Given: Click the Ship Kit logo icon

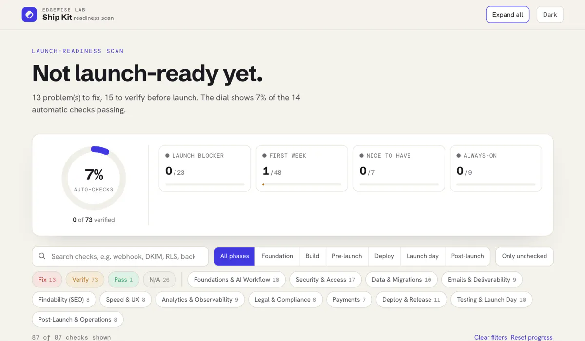Looking at the screenshot, I should tap(29, 15).
